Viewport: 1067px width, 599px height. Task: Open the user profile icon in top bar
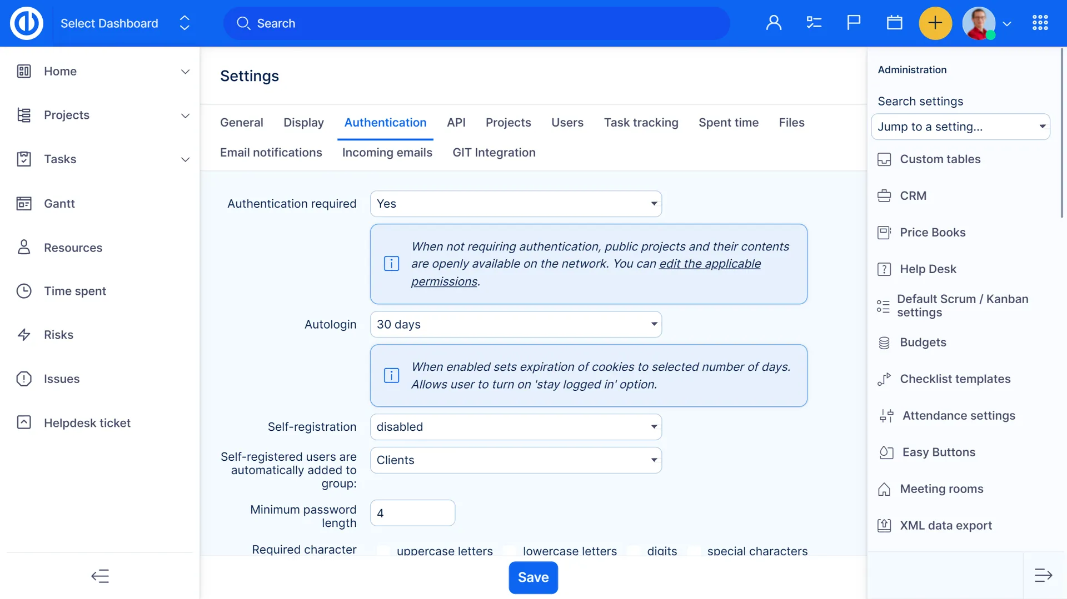coord(774,23)
